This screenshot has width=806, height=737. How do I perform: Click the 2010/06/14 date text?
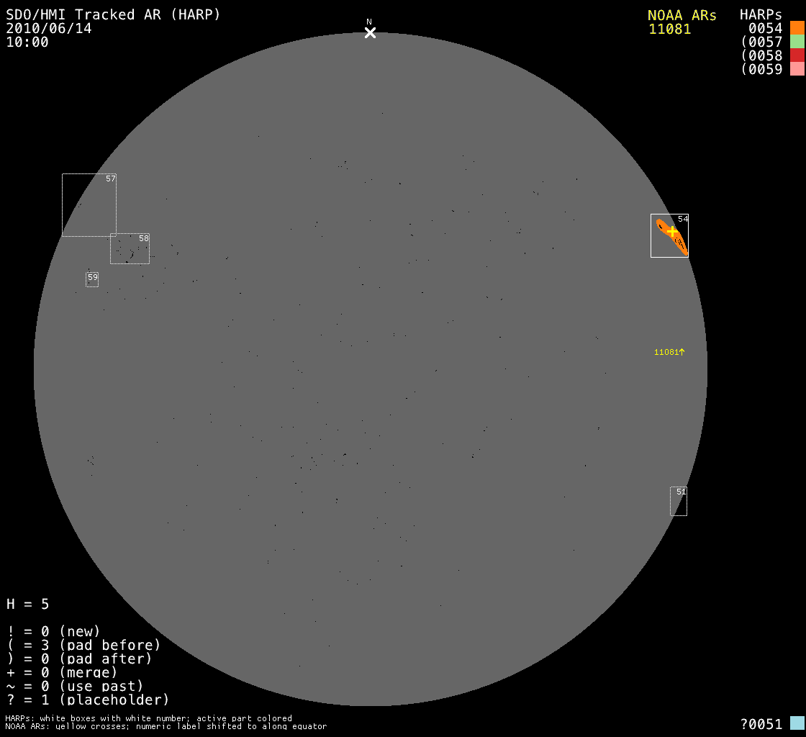coord(49,28)
